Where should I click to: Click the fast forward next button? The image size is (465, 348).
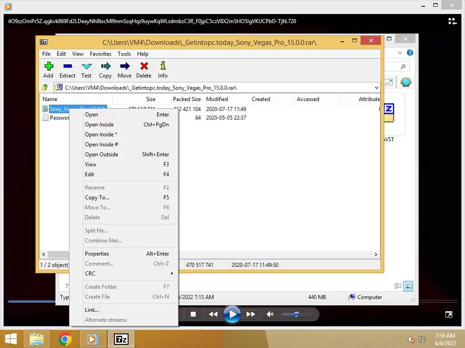(x=251, y=314)
